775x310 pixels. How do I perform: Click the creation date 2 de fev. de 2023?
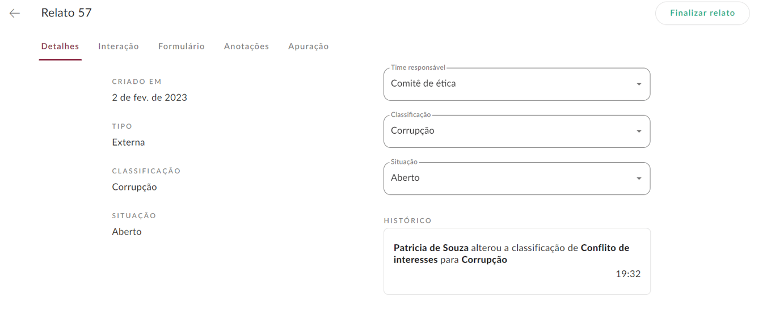(x=149, y=97)
